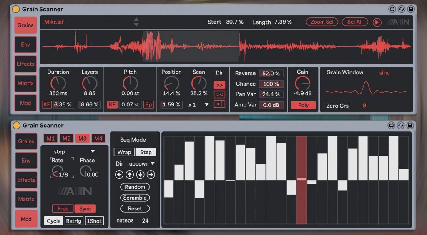Select the M1 modulator tab
The image size is (427, 235).
click(50, 139)
